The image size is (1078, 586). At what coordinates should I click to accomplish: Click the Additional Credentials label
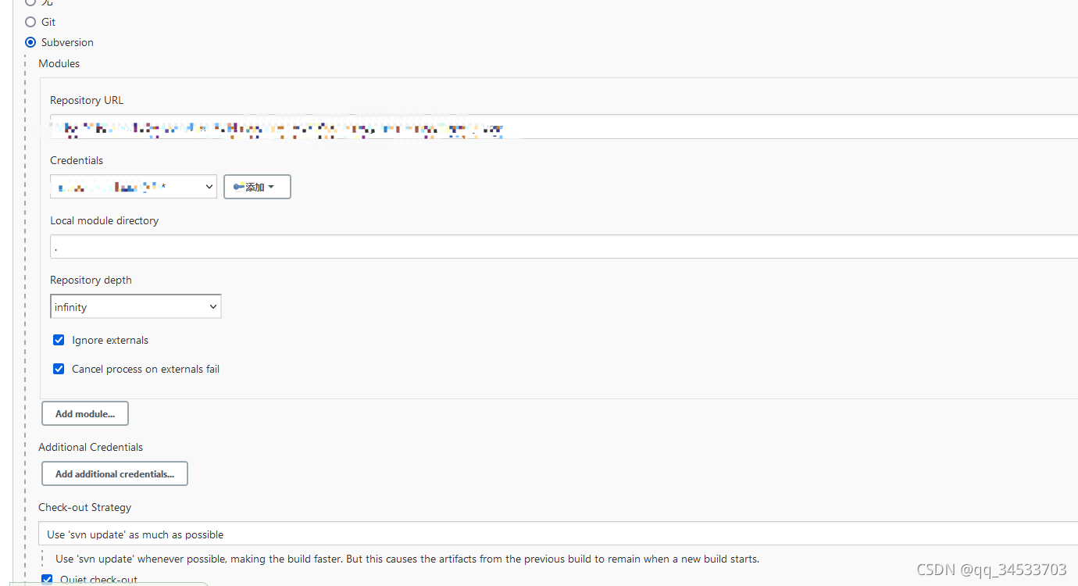point(91,447)
